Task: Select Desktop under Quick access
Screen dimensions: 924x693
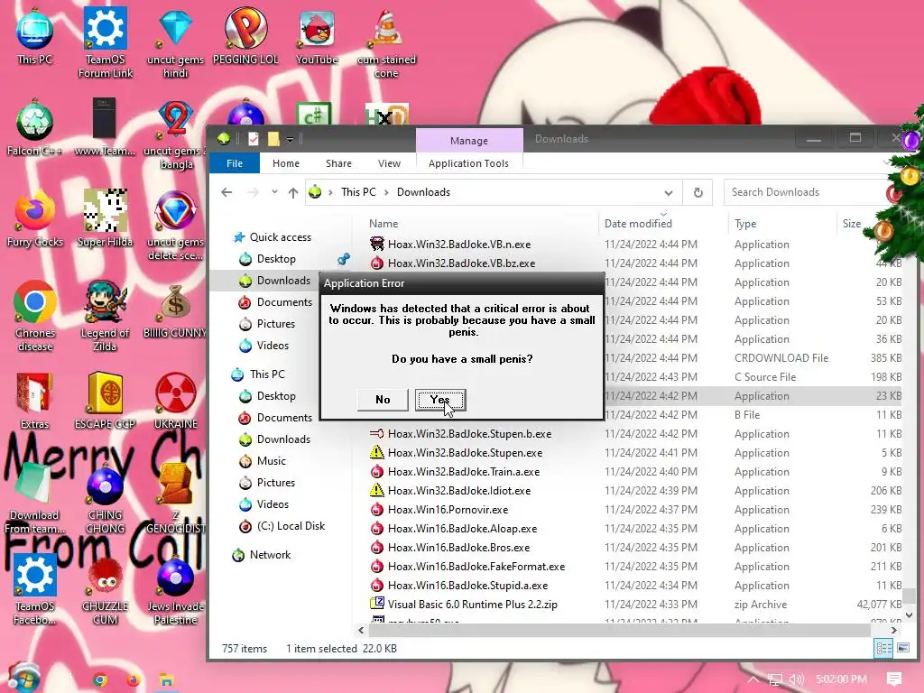Action: (276, 259)
